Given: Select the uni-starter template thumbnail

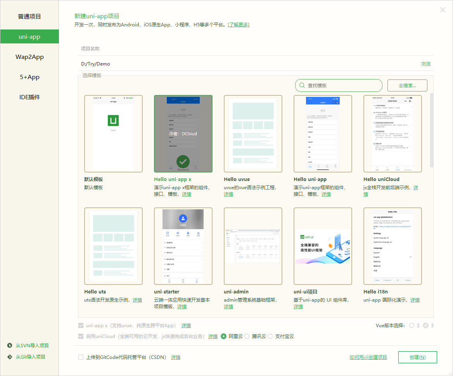Looking at the screenshot, I should (183, 246).
